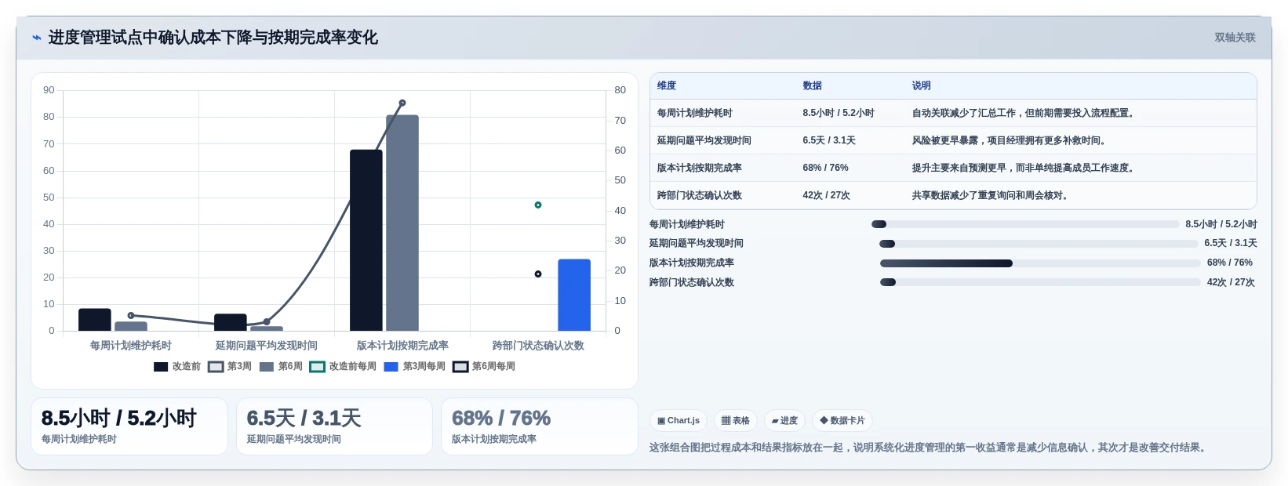Viewport: 1288px width, 486px height.
Task: Click the dark bar in 每周计划维护耗时 group
Action: coord(95,320)
